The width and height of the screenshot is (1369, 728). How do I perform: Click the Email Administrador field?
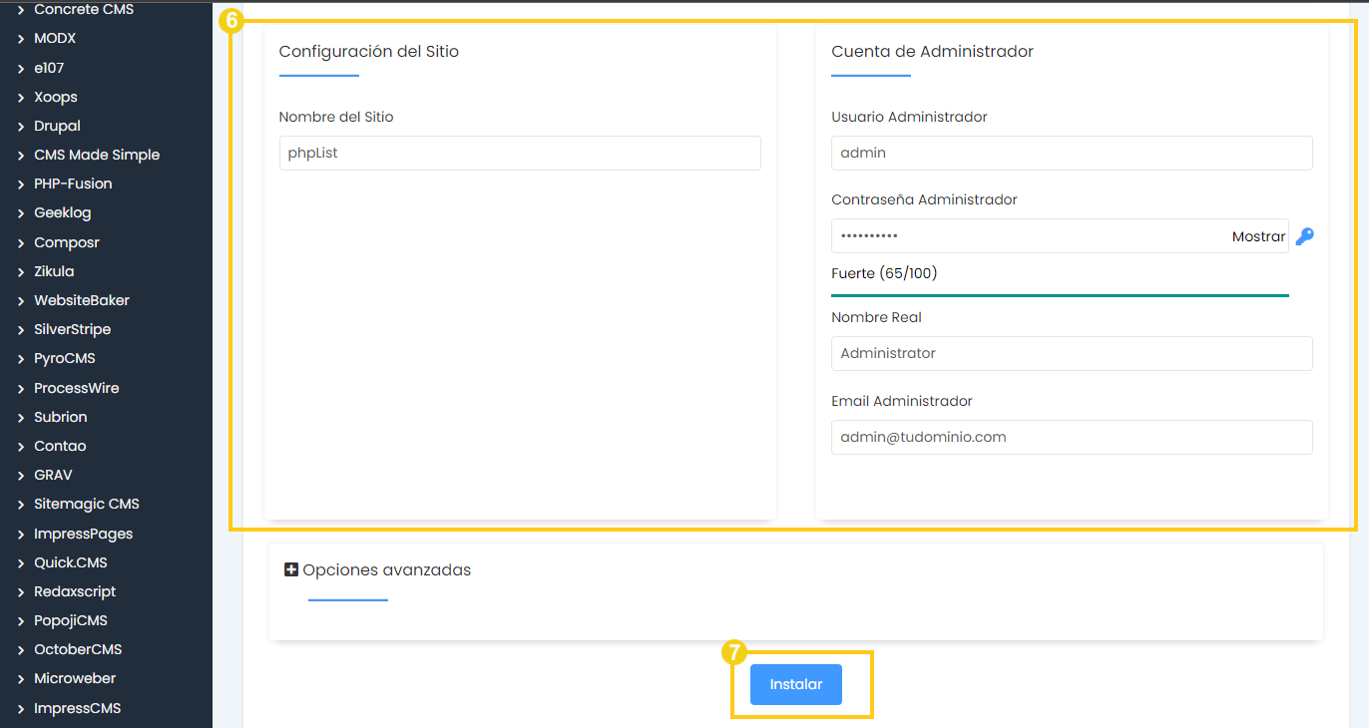coord(1072,437)
